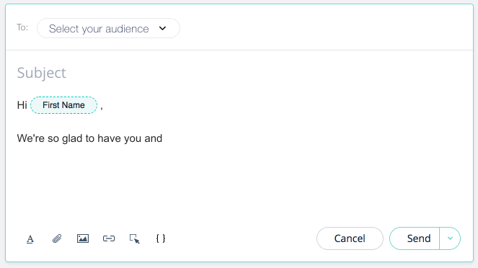Viewport: 478px width, 268px height.
Task: Click the Hi greeting text
Action: 22,105
